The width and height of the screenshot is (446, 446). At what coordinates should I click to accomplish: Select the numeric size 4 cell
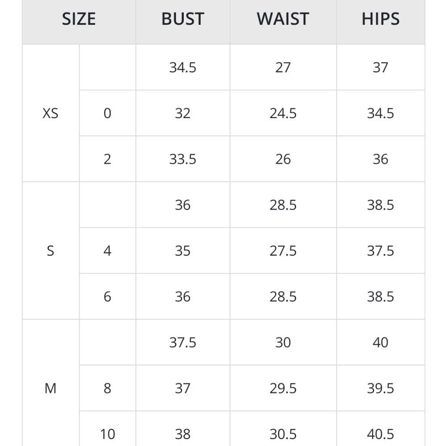coord(107,251)
